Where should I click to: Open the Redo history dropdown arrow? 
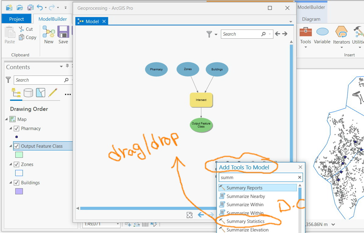pyautogui.click(x=58, y=8)
